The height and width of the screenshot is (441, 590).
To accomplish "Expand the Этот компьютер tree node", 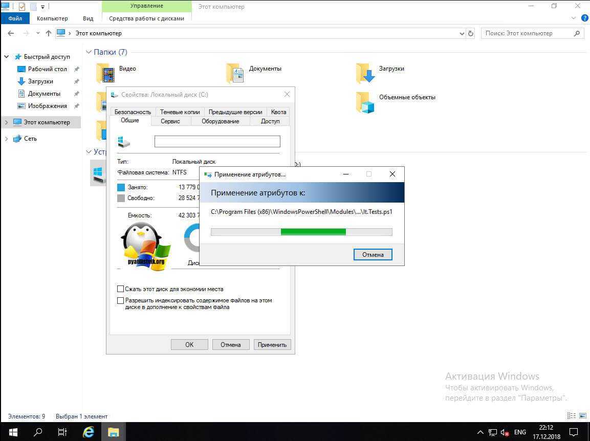I will pyautogui.click(x=7, y=122).
